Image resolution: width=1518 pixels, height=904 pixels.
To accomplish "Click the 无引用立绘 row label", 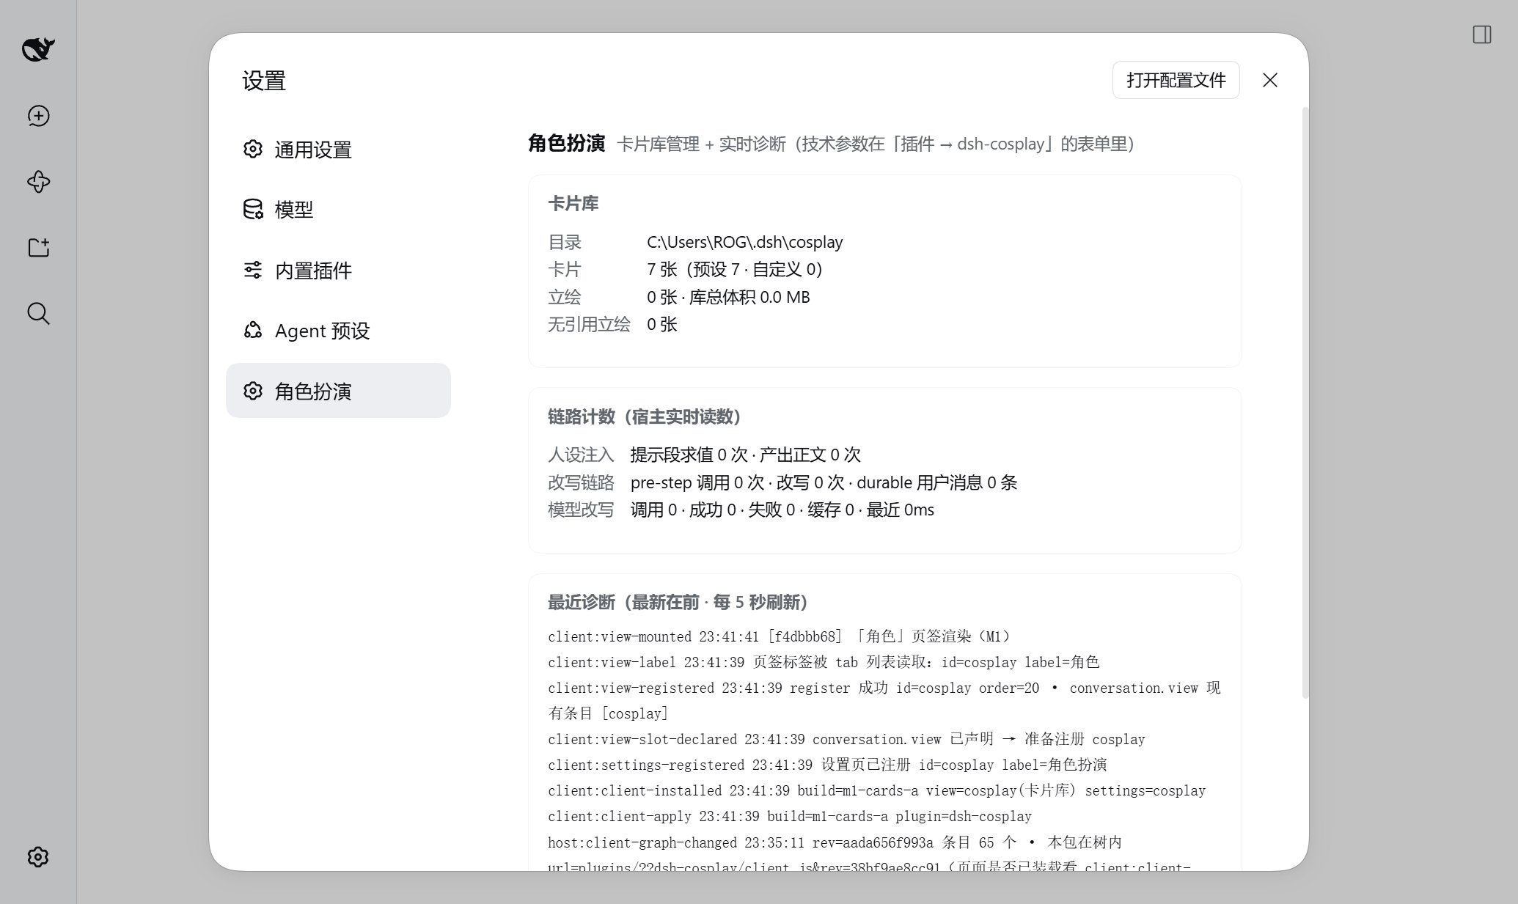I will tap(589, 324).
